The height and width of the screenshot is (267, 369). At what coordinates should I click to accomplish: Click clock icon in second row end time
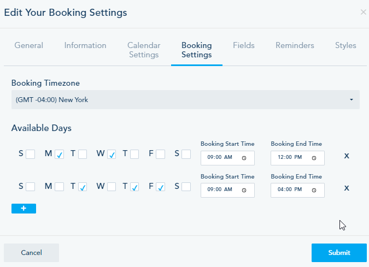pos(314,190)
